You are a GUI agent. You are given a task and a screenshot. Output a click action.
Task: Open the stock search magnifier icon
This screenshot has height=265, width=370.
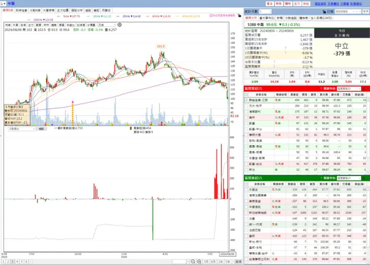click(1, 3)
